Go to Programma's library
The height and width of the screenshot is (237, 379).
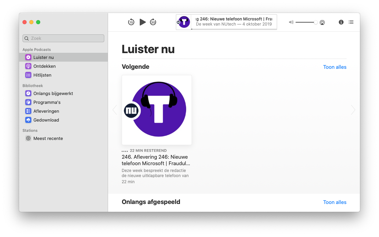(x=47, y=102)
